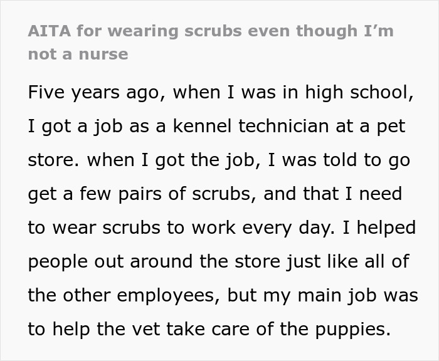Click the word "Five" starting the paragraph

(x=46, y=92)
